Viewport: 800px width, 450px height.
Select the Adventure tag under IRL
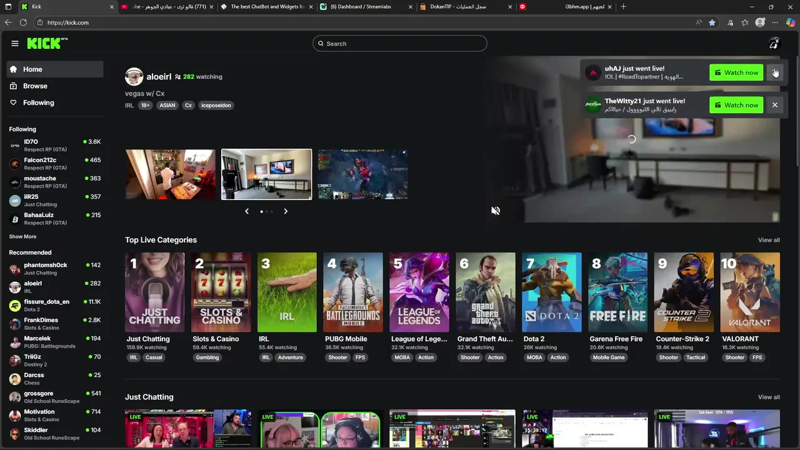pyautogui.click(x=290, y=357)
